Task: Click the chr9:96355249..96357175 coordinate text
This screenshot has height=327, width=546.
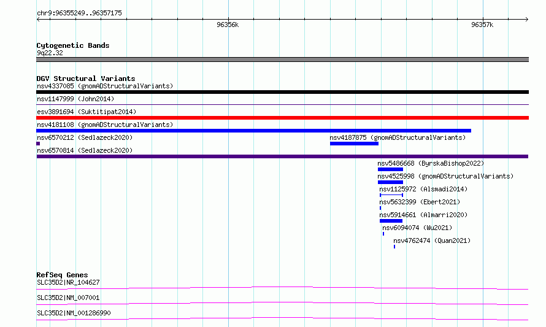Action: 79,13
